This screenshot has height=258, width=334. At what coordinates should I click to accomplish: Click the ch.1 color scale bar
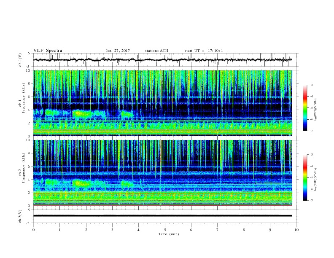point(305,108)
